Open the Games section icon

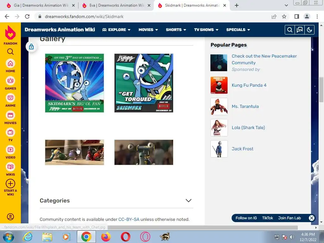(10, 81)
